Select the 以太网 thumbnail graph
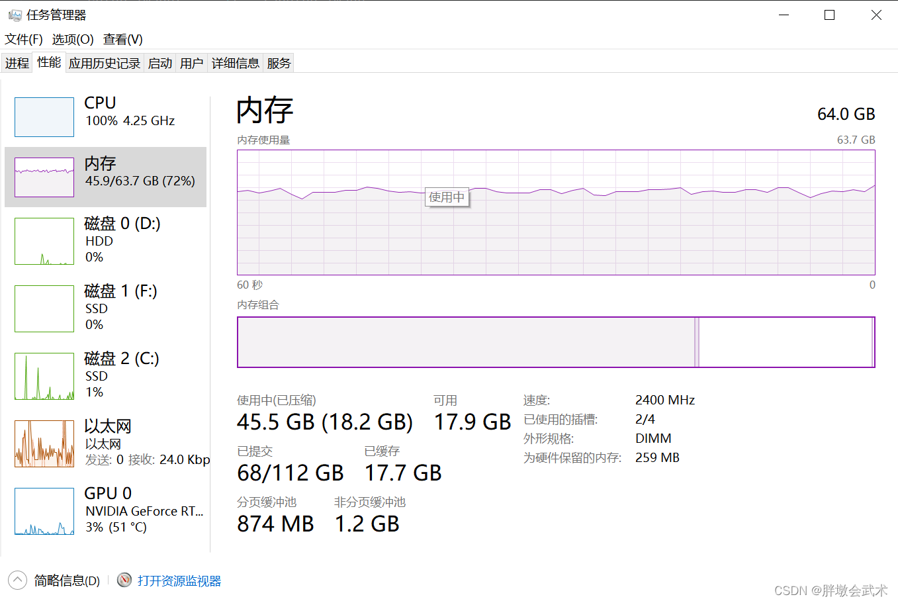898x603 pixels. (44, 443)
